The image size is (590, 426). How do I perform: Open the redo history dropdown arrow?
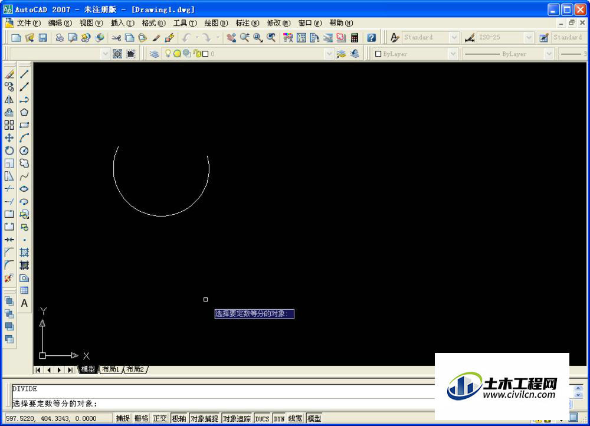218,37
